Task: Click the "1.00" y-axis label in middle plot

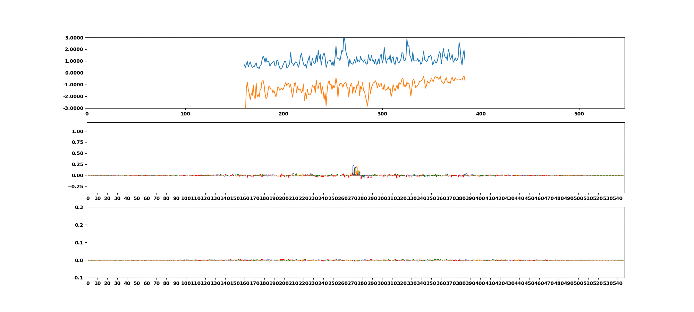Action: click(x=77, y=131)
